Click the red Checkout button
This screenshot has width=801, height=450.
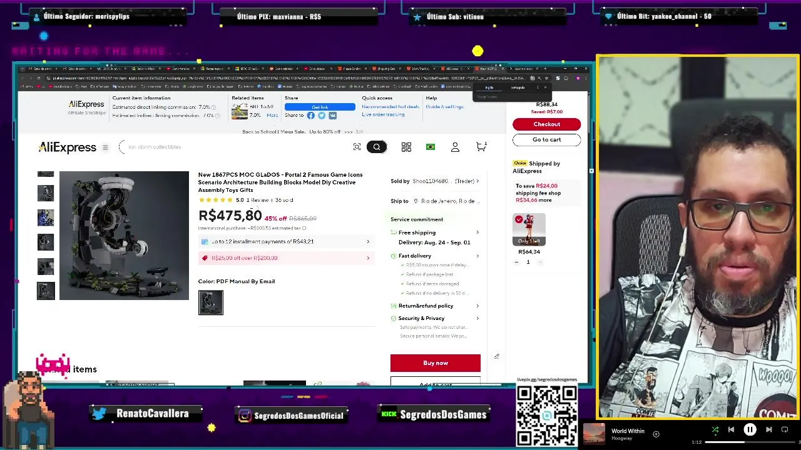[x=546, y=124]
